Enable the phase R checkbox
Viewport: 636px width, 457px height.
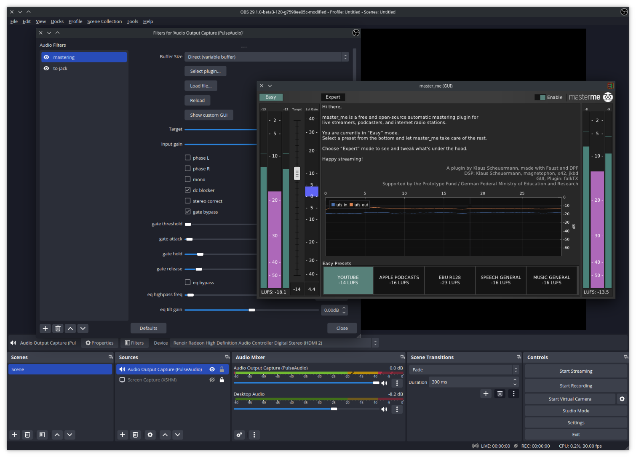pyautogui.click(x=188, y=168)
